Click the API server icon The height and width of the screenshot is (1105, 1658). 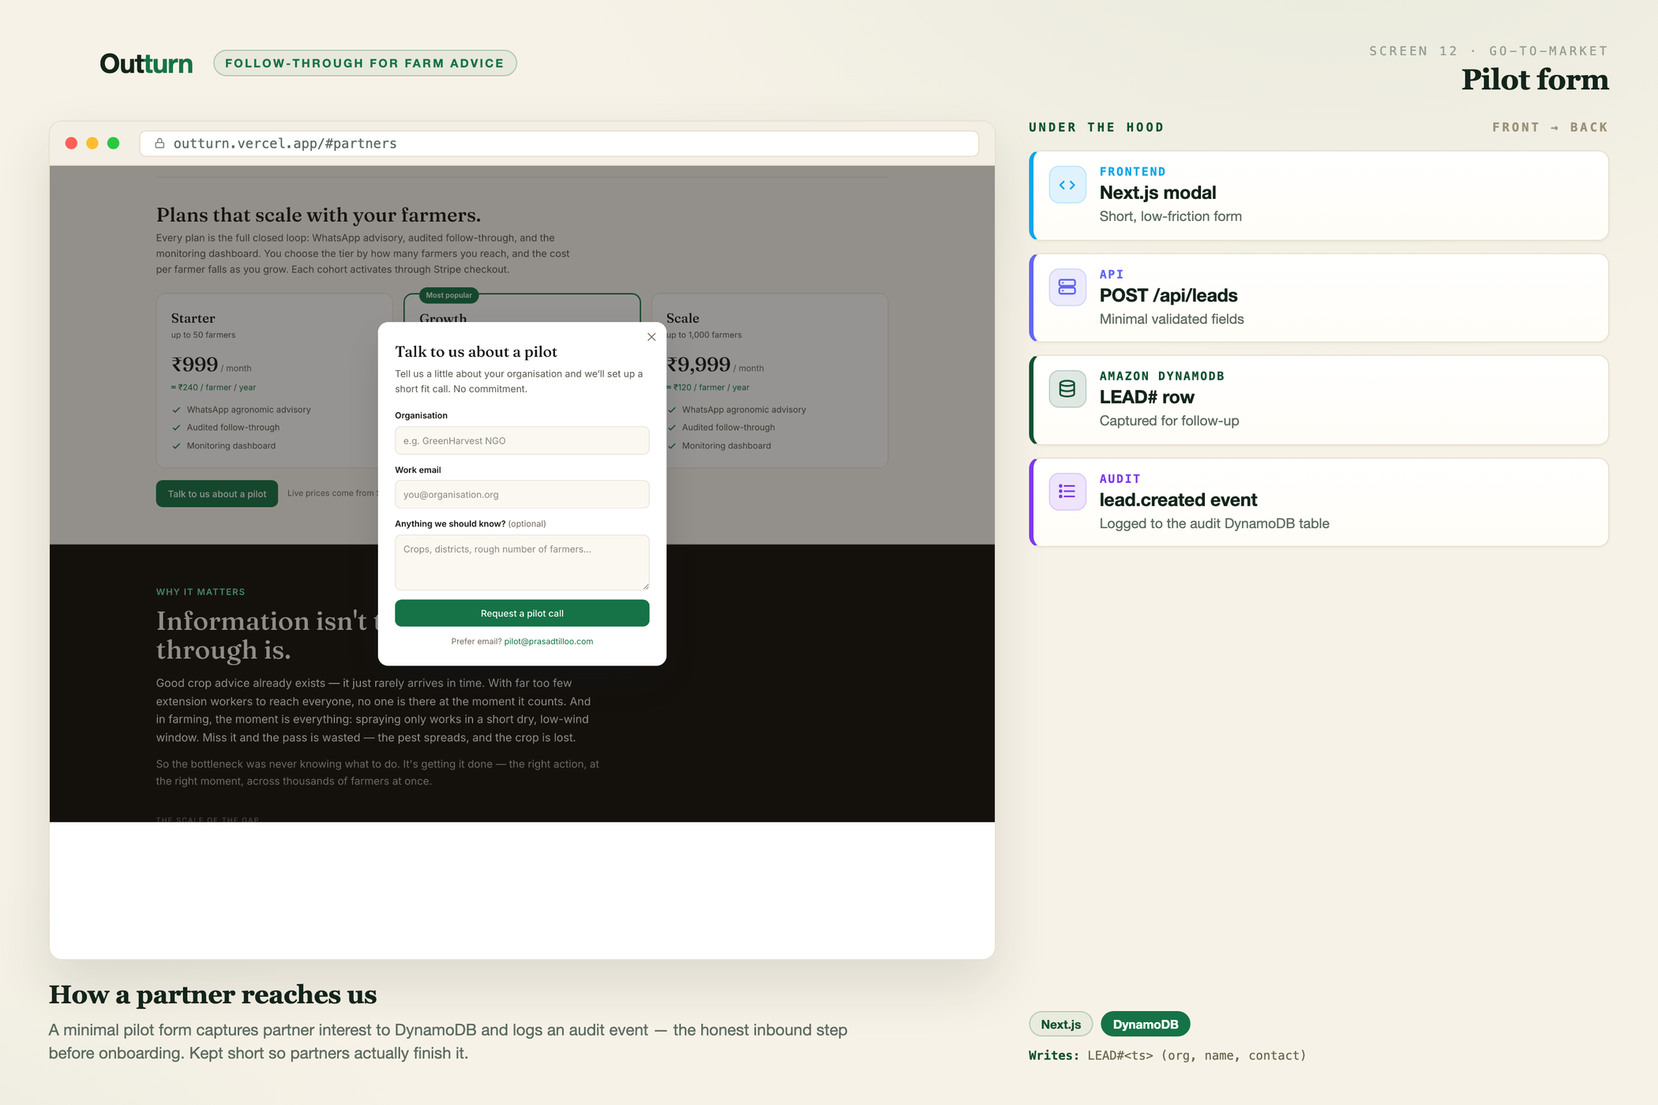click(x=1067, y=287)
